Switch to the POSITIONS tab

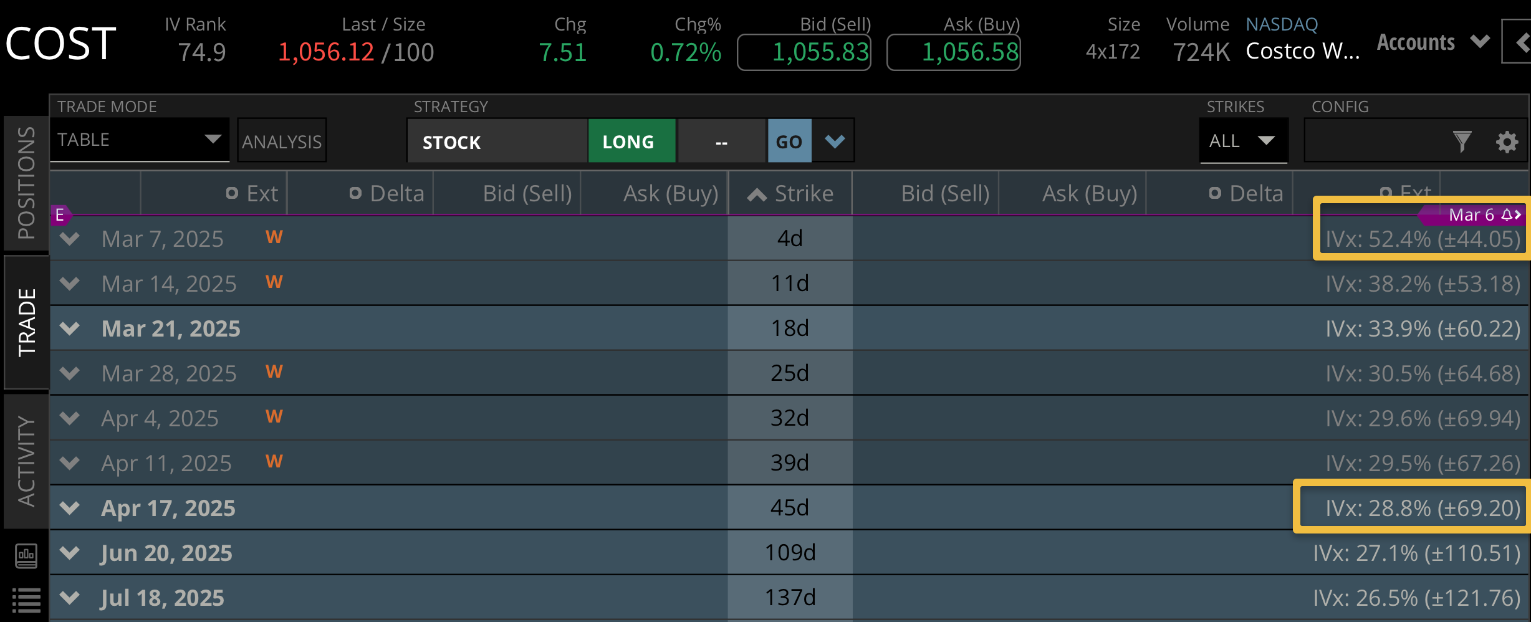pyautogui.click(x=26, y=183)
